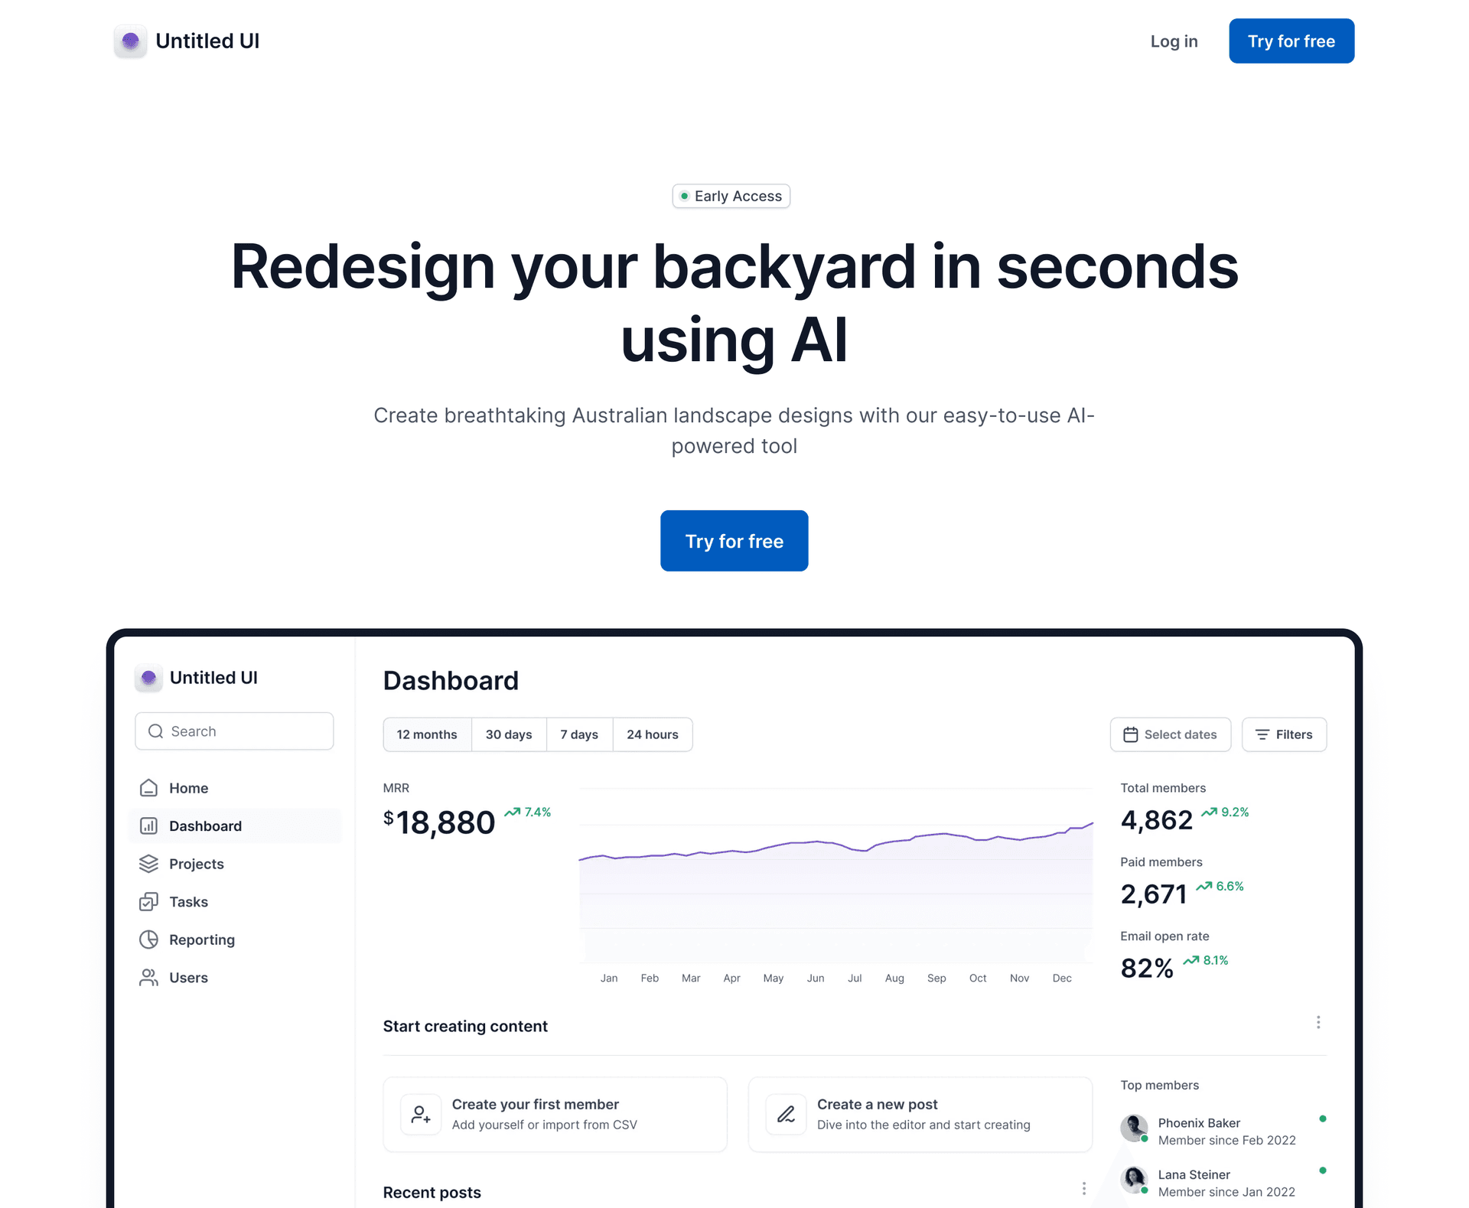Switch to the 24 hours tab
This screenshot has height=1208, width=1469.
(x=653, y=734)
